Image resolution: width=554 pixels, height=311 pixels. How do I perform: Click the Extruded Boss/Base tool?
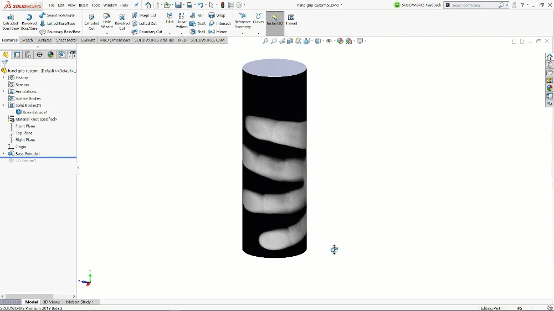[10, 21]
